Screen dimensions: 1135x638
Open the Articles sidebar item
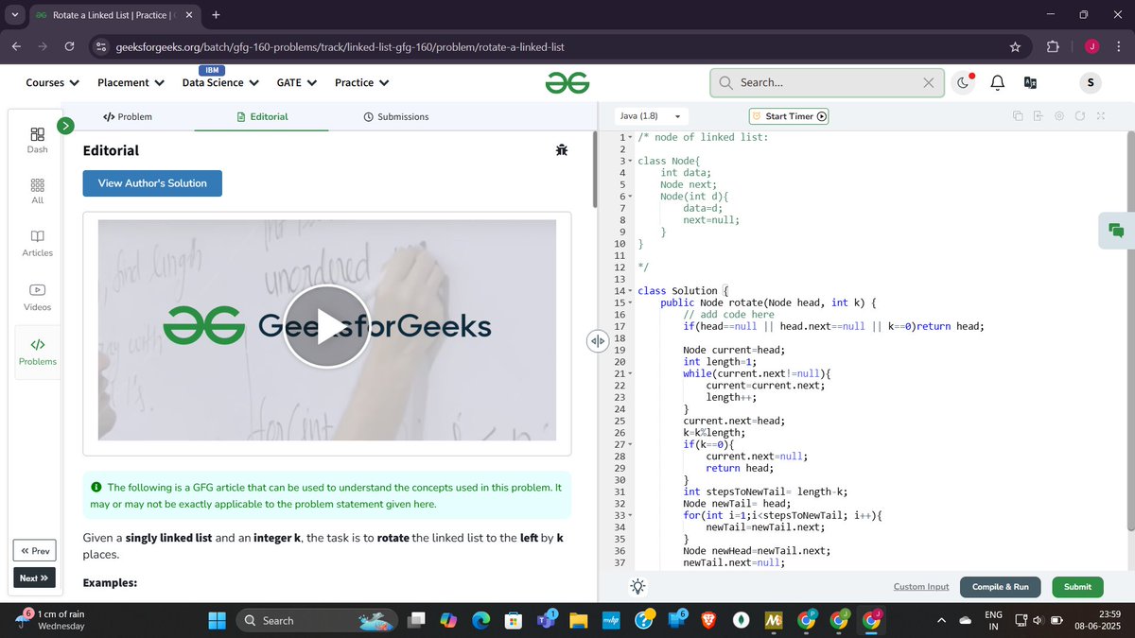37,244
